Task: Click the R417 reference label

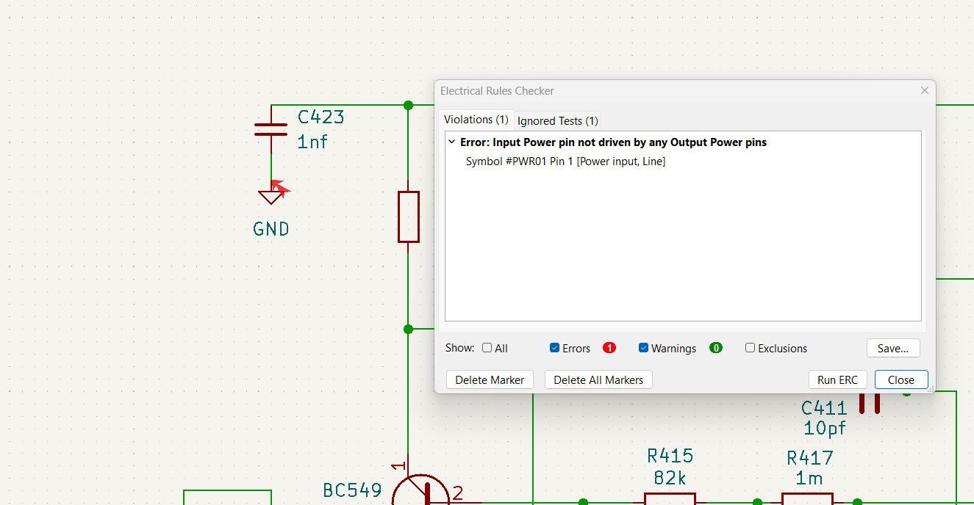Action: (810, 458)
